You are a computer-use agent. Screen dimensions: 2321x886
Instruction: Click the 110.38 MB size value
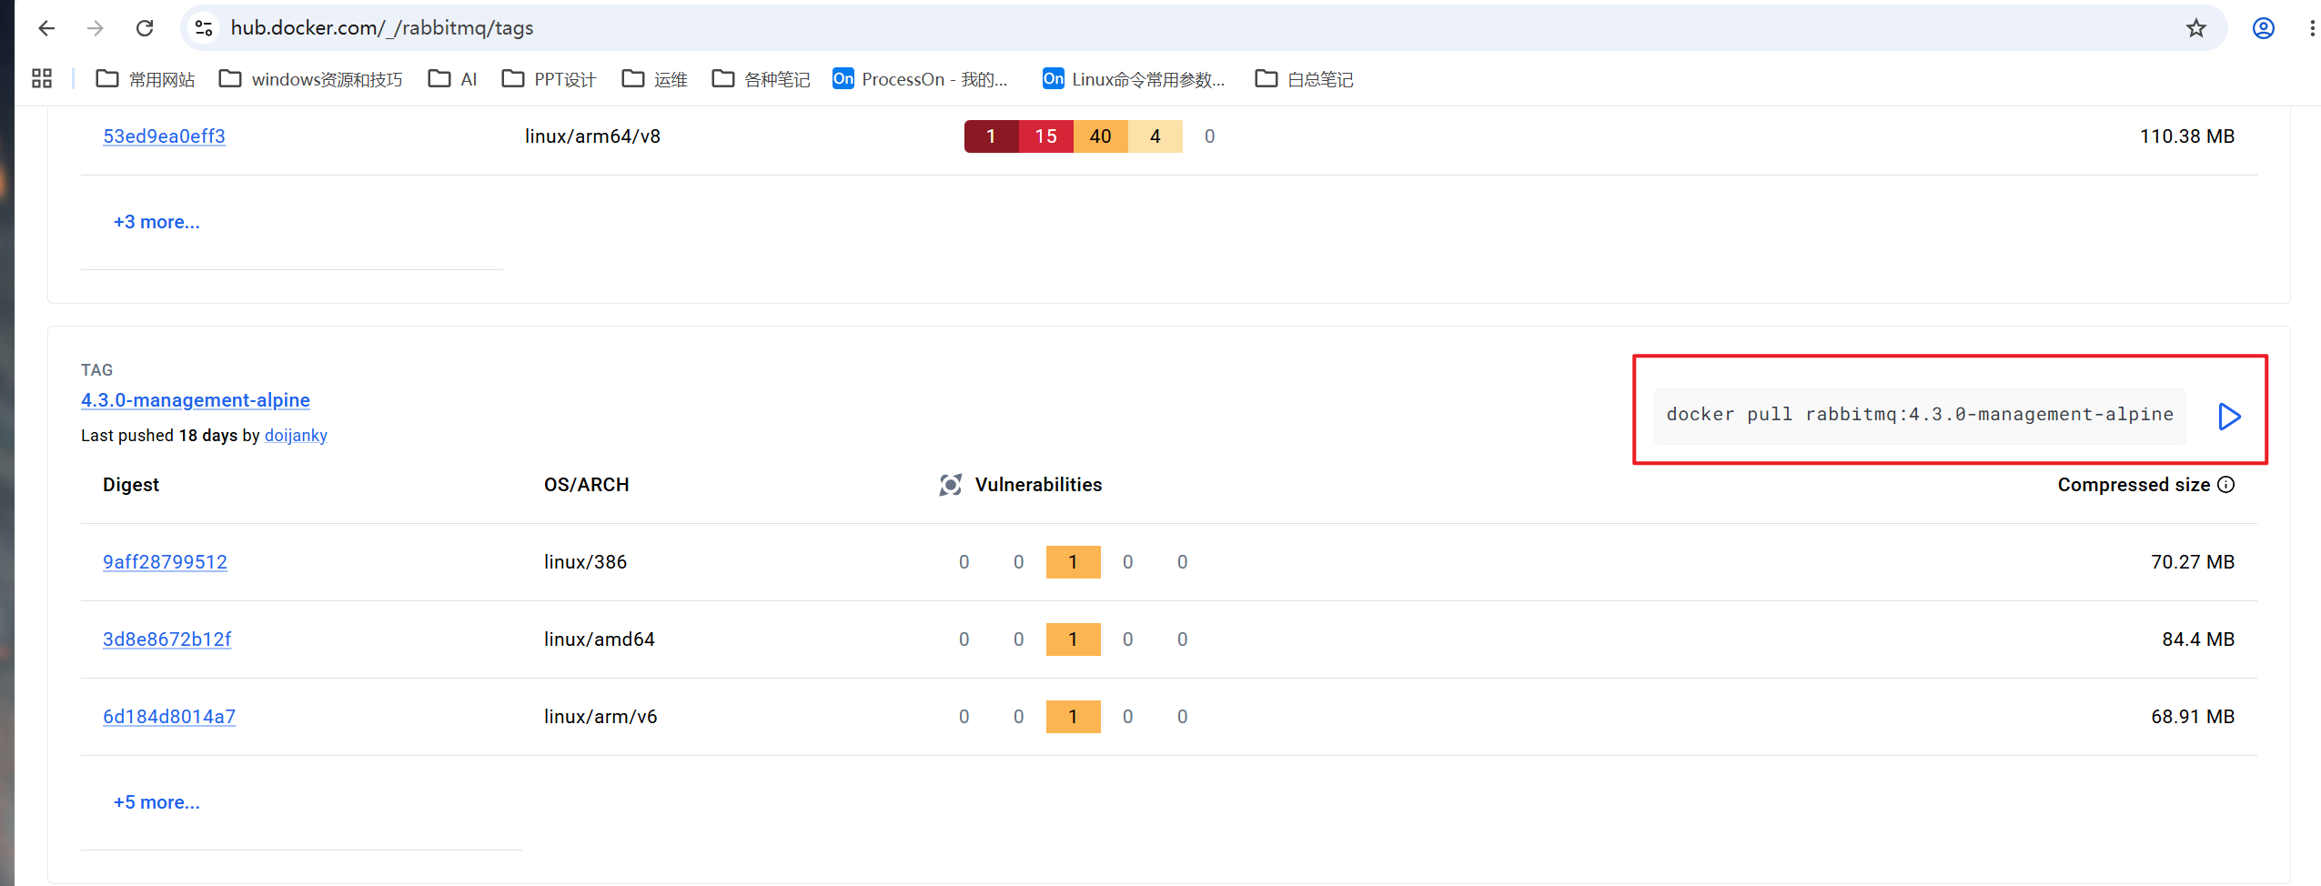[x=2187, y=136]
